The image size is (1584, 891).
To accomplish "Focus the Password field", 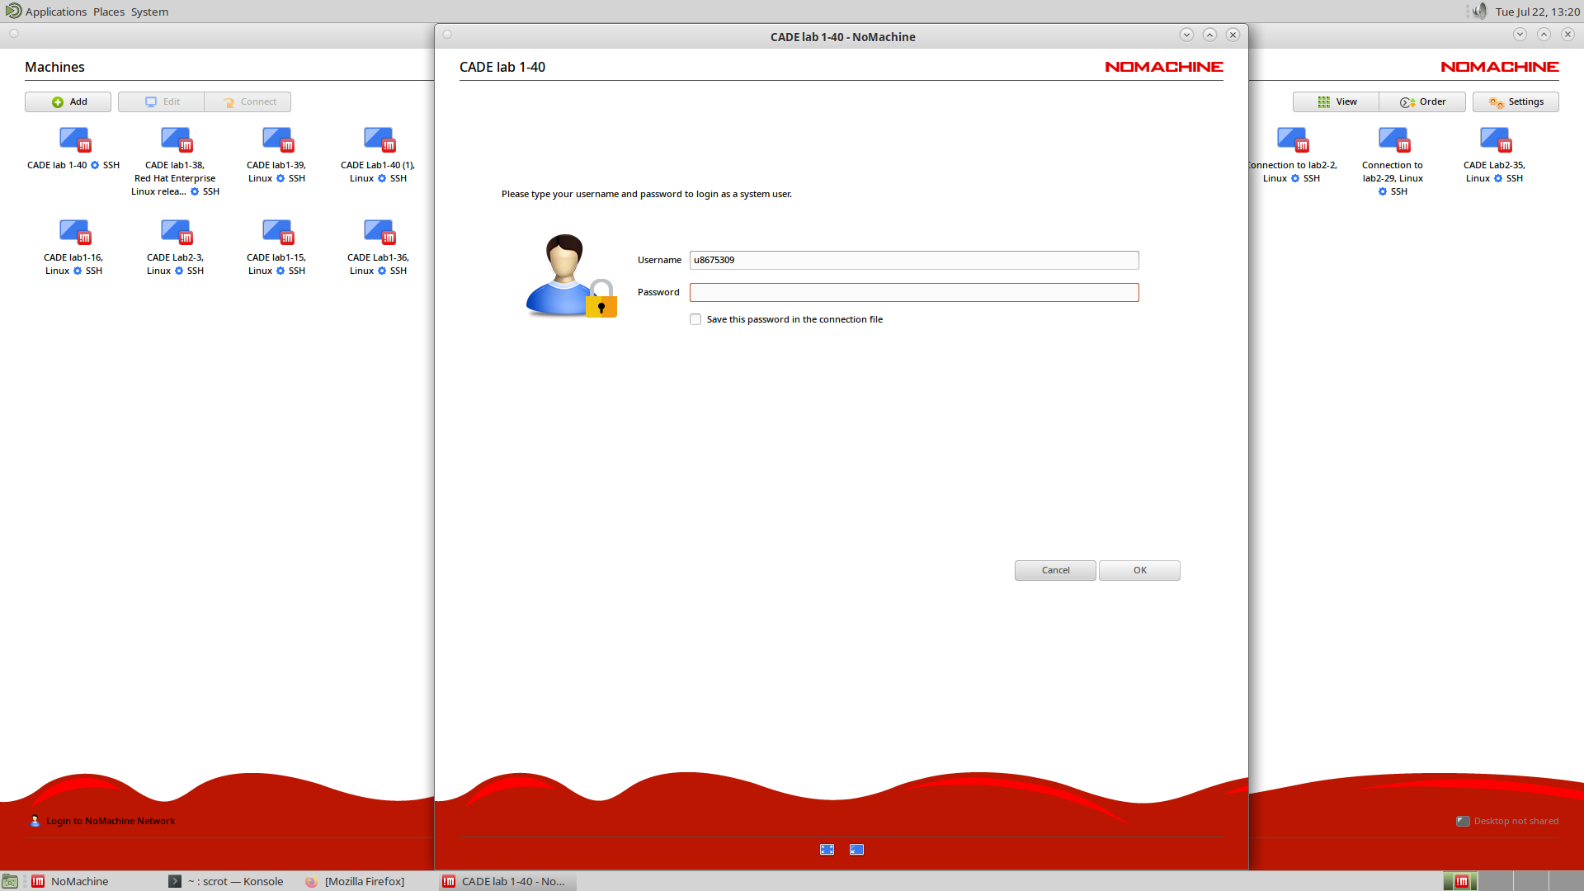I will coord(914,292).
